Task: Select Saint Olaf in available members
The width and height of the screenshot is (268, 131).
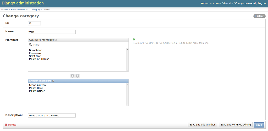Action: [x=35, y=56]
